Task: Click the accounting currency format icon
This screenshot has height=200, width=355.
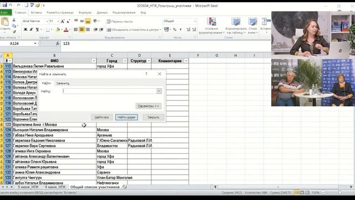Action: click(x=166, y=29)
